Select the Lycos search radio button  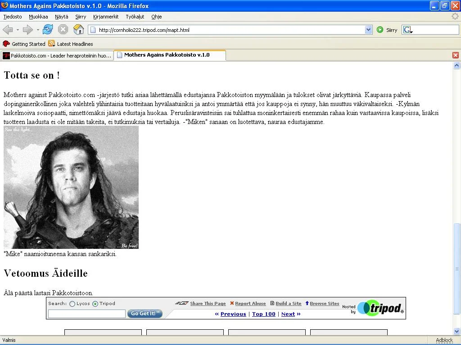click(x=72, y=303)
